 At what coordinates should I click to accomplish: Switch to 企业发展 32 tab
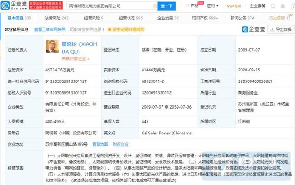click(168, 18)
